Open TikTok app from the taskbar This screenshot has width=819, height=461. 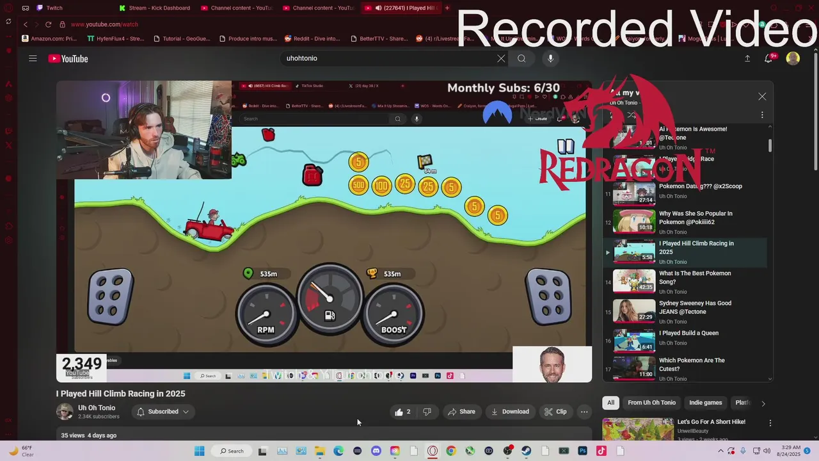click(601, 451)
